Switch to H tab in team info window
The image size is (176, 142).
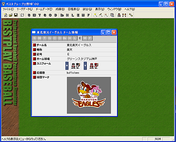(70, 38)
